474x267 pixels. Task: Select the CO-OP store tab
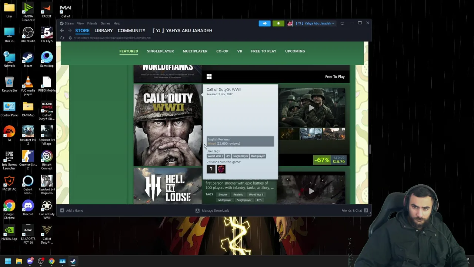[x=222, y=51]
